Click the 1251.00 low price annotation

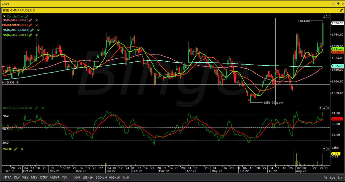269,102
